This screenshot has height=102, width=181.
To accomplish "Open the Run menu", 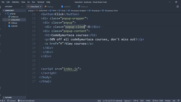I will click(33, 2).
